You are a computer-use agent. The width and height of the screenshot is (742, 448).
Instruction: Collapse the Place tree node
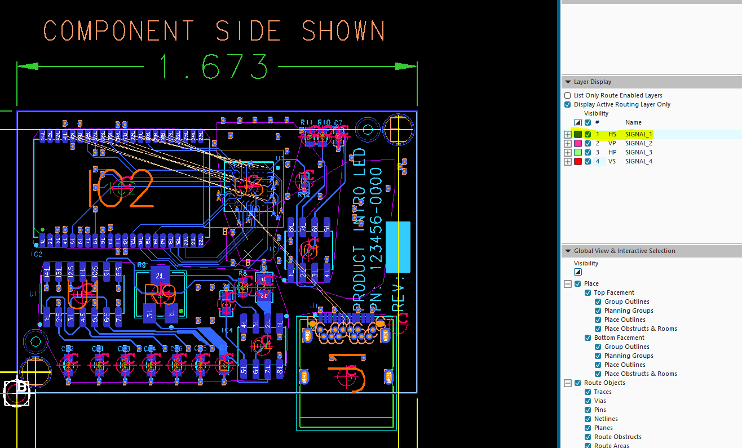coord(568,284)
